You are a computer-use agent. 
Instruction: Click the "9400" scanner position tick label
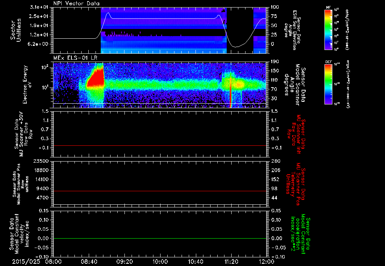[x=43, y=189]
